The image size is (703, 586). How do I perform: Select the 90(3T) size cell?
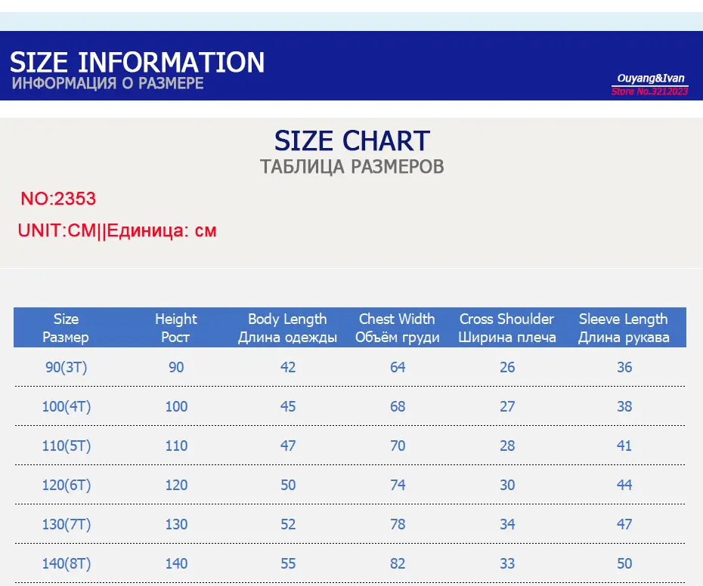tap(66, 367)
